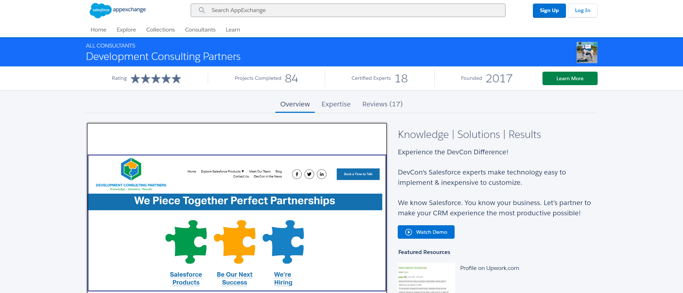Click the Twitter circle icon
Viewport: 683px width, 293px height.
[x=309, y=174]
